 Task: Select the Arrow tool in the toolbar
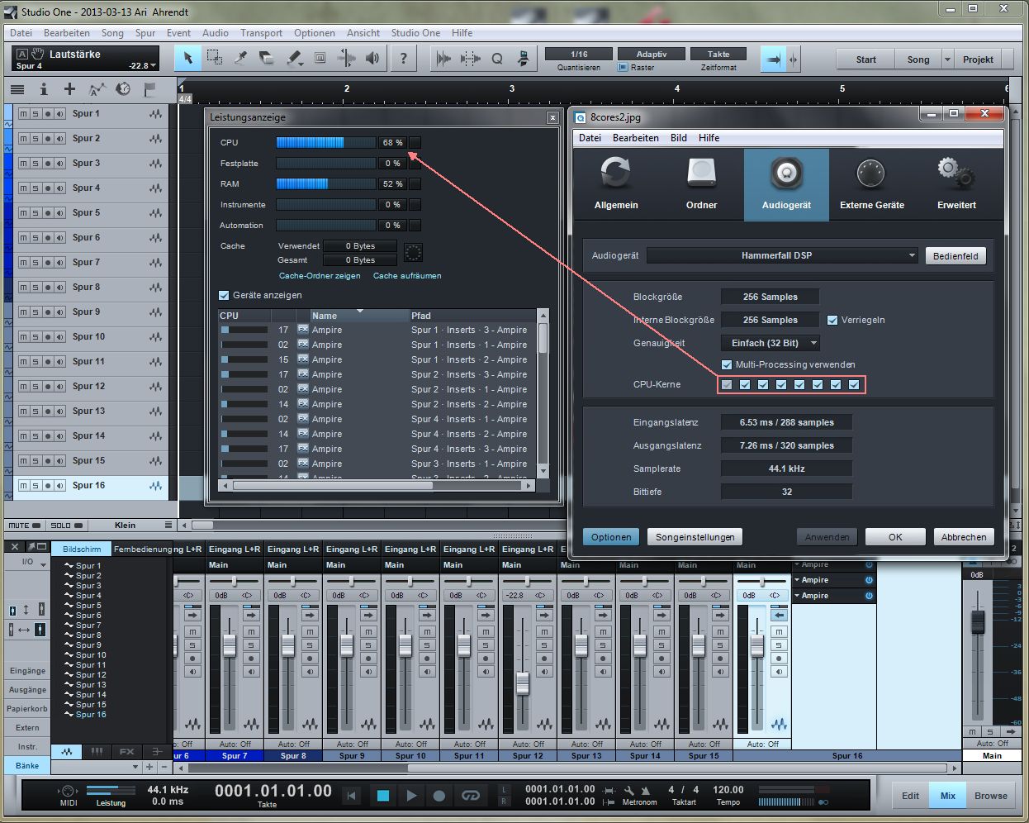187,59
